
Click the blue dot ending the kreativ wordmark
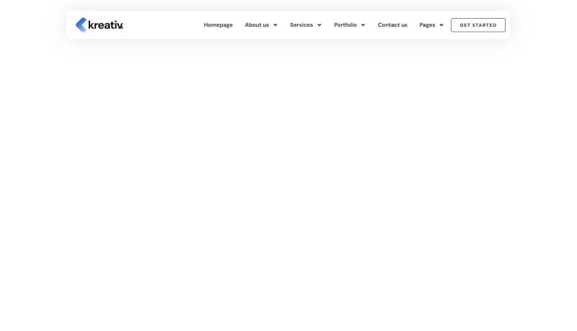(123, 28)
